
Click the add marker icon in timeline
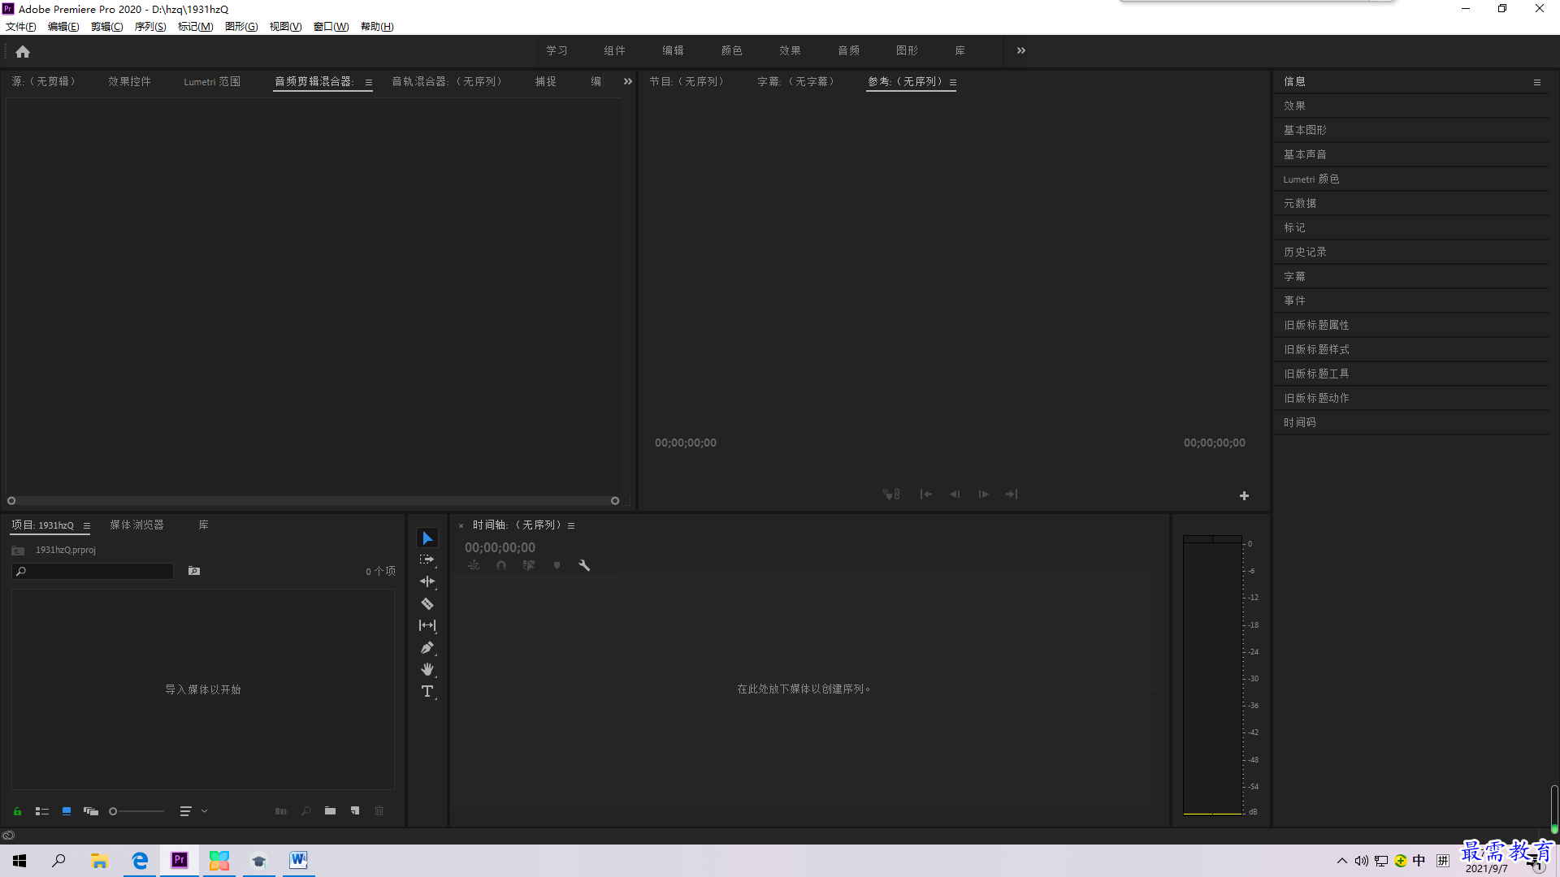click(557, 565)
